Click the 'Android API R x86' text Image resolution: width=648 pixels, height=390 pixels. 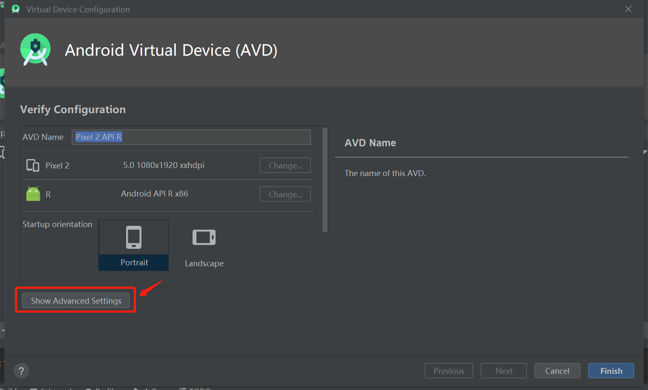click(x=155, y=194)
